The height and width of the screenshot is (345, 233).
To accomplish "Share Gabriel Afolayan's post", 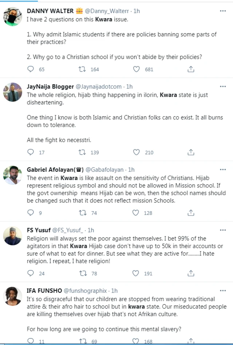I will [190, 213].
